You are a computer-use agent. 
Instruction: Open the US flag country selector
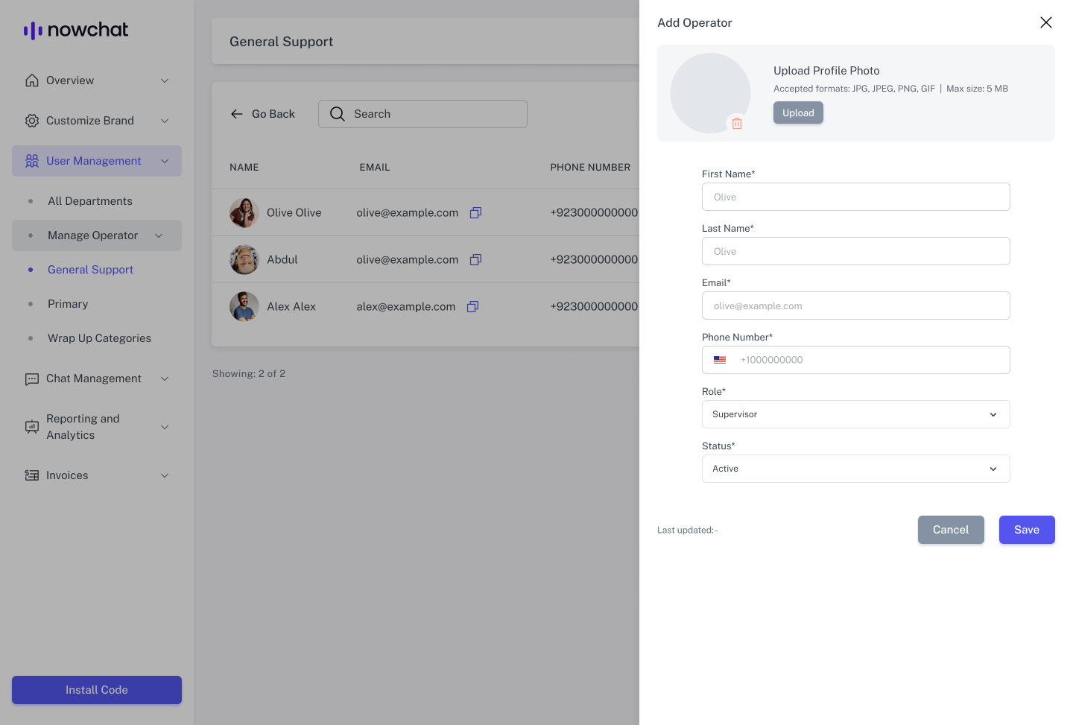[x=720, y=360]
